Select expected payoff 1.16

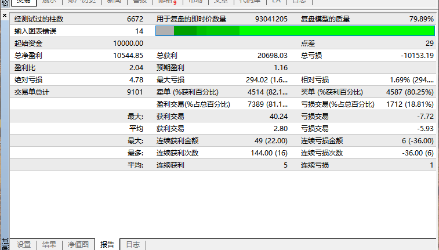(x=281, y=68)
